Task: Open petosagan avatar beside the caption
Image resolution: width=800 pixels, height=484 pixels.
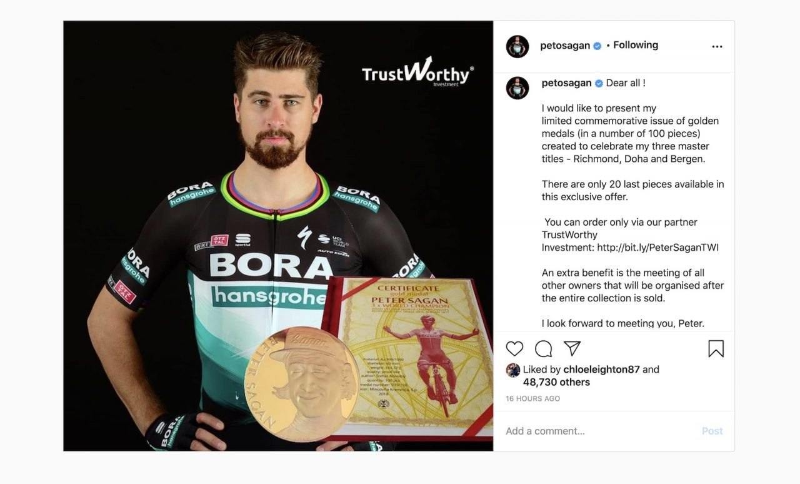Action: coord(517,88)
